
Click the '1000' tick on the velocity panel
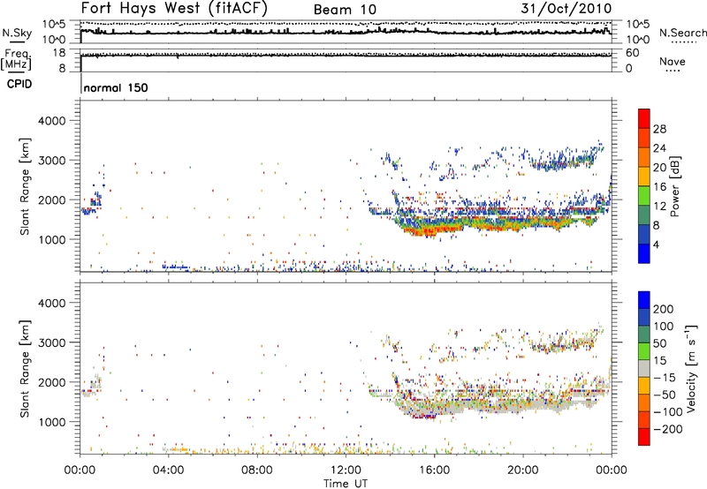coord(52,422)
